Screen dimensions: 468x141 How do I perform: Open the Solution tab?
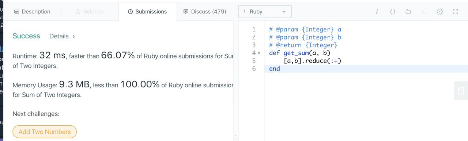(x=90, y=12)
